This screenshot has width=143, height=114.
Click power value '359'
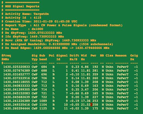pyautogui.click(x=95, y=74)
